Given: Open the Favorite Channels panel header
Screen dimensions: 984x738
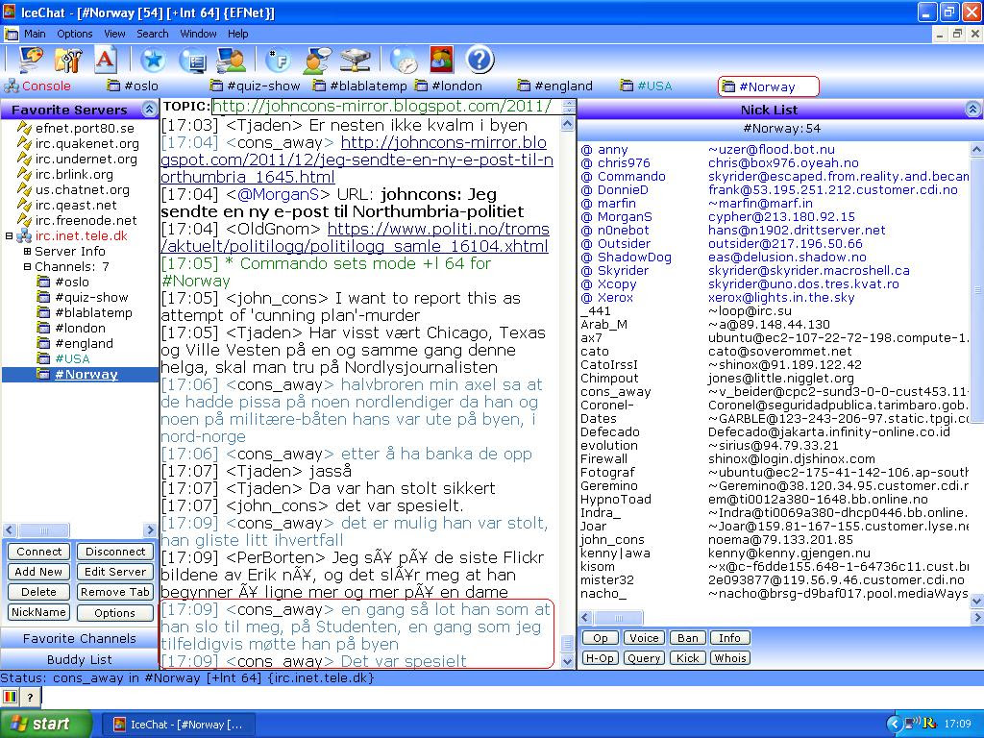Looking at the screenshot, I should 79,638.
